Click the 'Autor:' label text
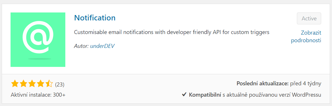 coord(82,46)
